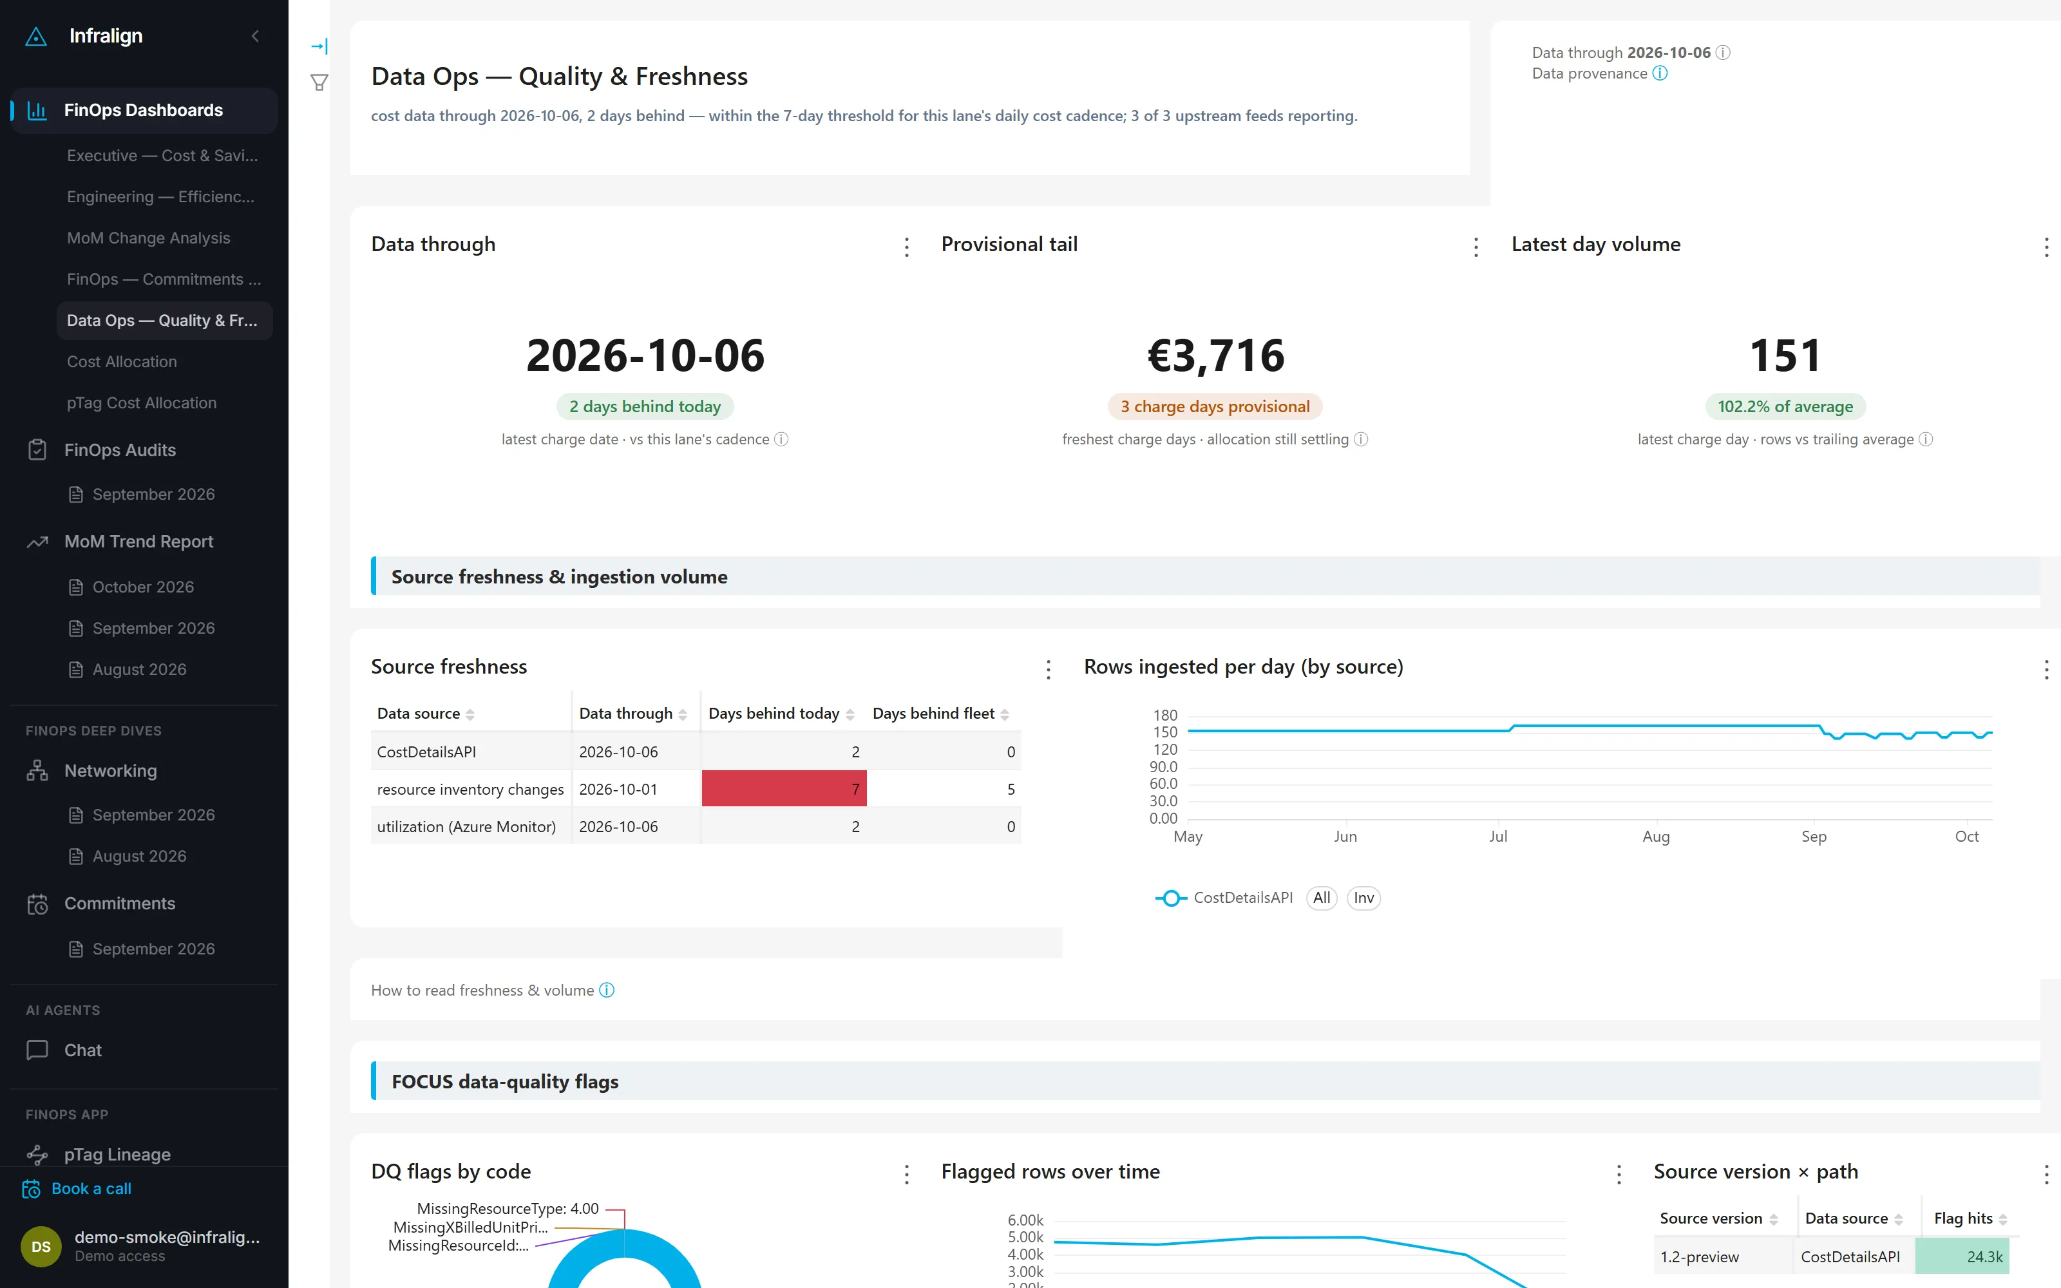The height and width of the screenshot is (1288, 2061).
Task: Open MoM Change Analysis dashboard
Action: click(x=148, y=238)
